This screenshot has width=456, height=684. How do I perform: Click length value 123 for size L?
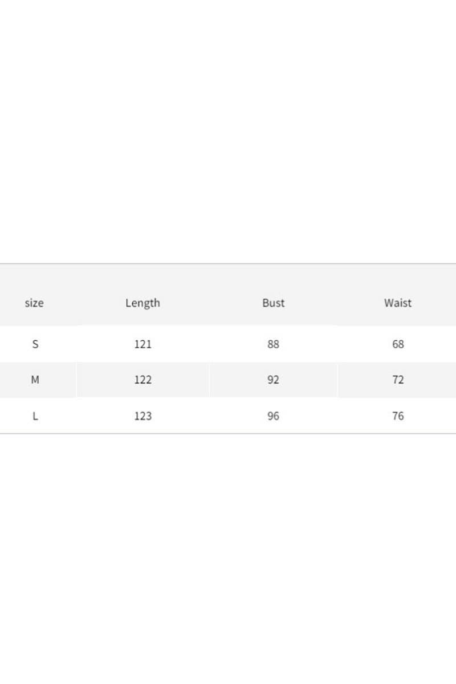click(142, 416)
